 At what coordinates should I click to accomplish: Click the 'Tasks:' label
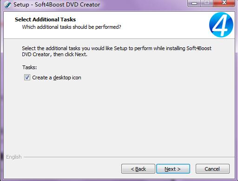tap(29, 67)
